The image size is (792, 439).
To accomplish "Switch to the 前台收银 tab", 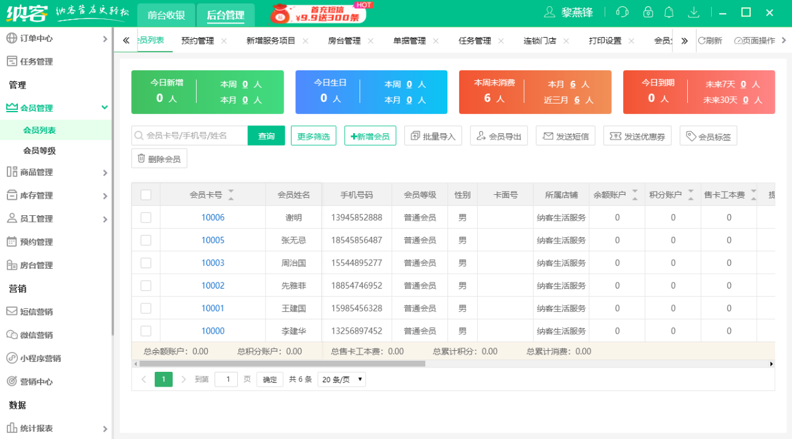I will click(166, 15).
